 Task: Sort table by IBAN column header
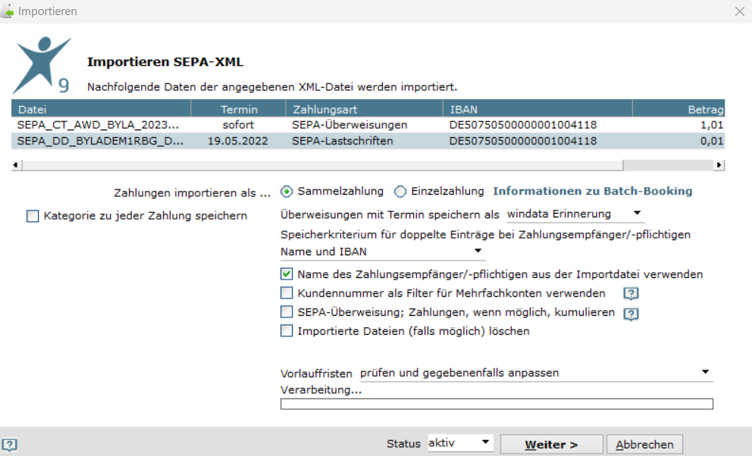pos(537,109)
